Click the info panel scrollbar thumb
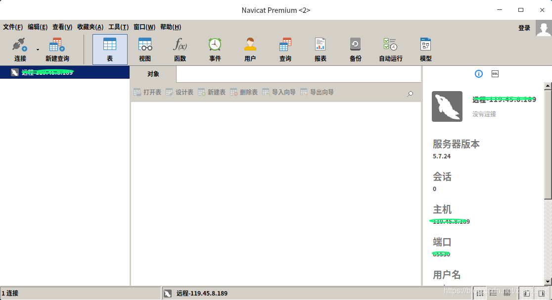The image size is (552, 300). tap(548, 144)
